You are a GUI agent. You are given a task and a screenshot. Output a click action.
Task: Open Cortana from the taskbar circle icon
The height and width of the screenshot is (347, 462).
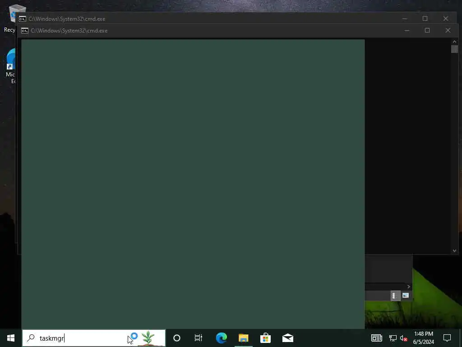point(177,338)
